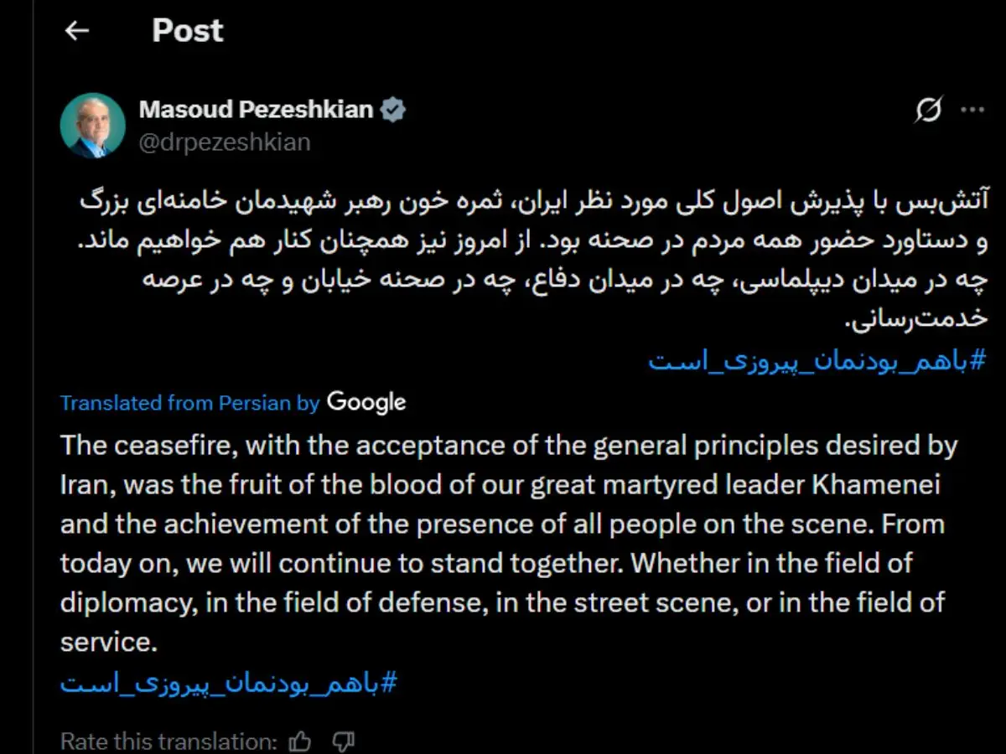Click the thumbs up translation rating icon
1006x754 pixels.
click(x=299, y=741)
